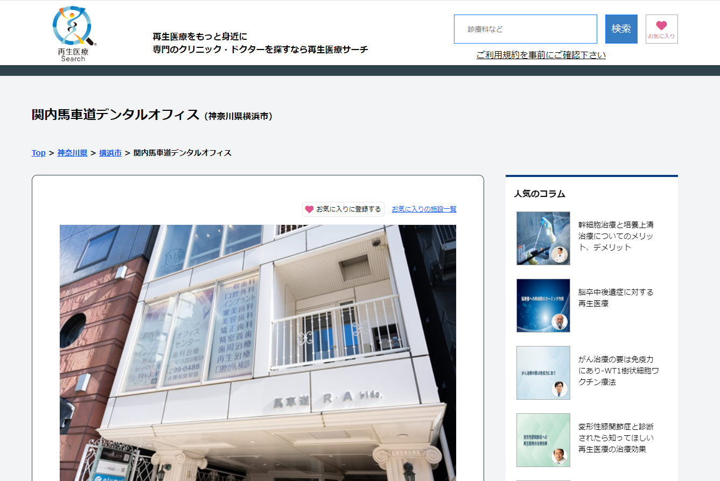Click the お気に入りに登録する button

[342, 209]
